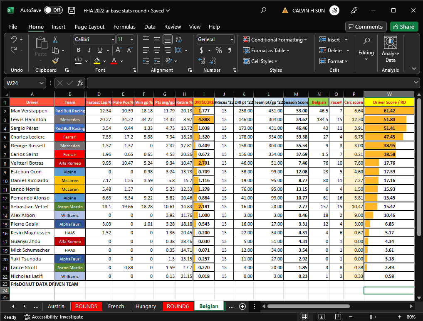Viewport: 423px width, 321px height.
Task: Toggle AutoSave switch on
Action: (53, 10)
